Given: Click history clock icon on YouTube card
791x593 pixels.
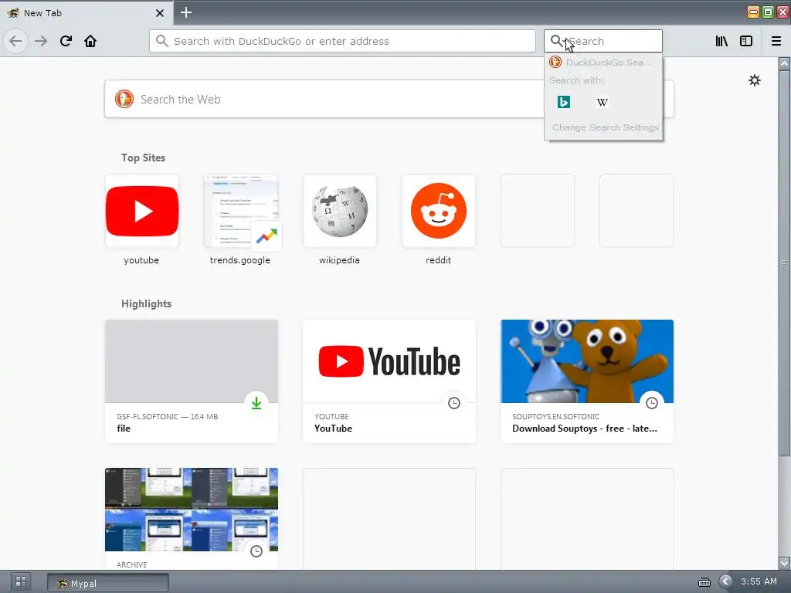Looking at the screenshot, I should [x=454, y=403].
